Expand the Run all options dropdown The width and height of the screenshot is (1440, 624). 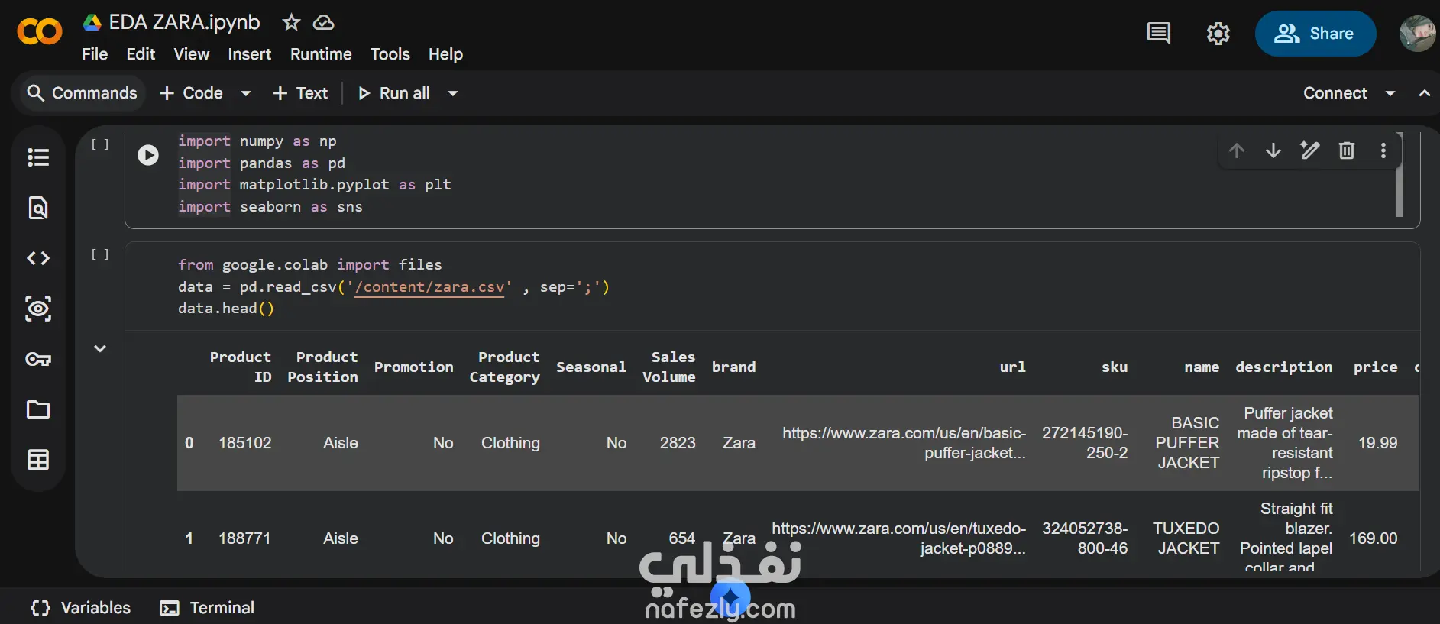(x=453, y=93)
